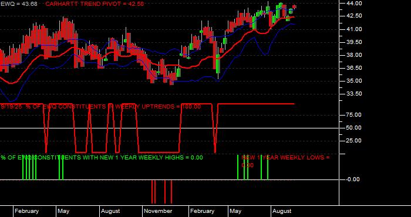Click the NEW 1 YEAR WEEKLY LOWS label

click(x=285, y=161)
